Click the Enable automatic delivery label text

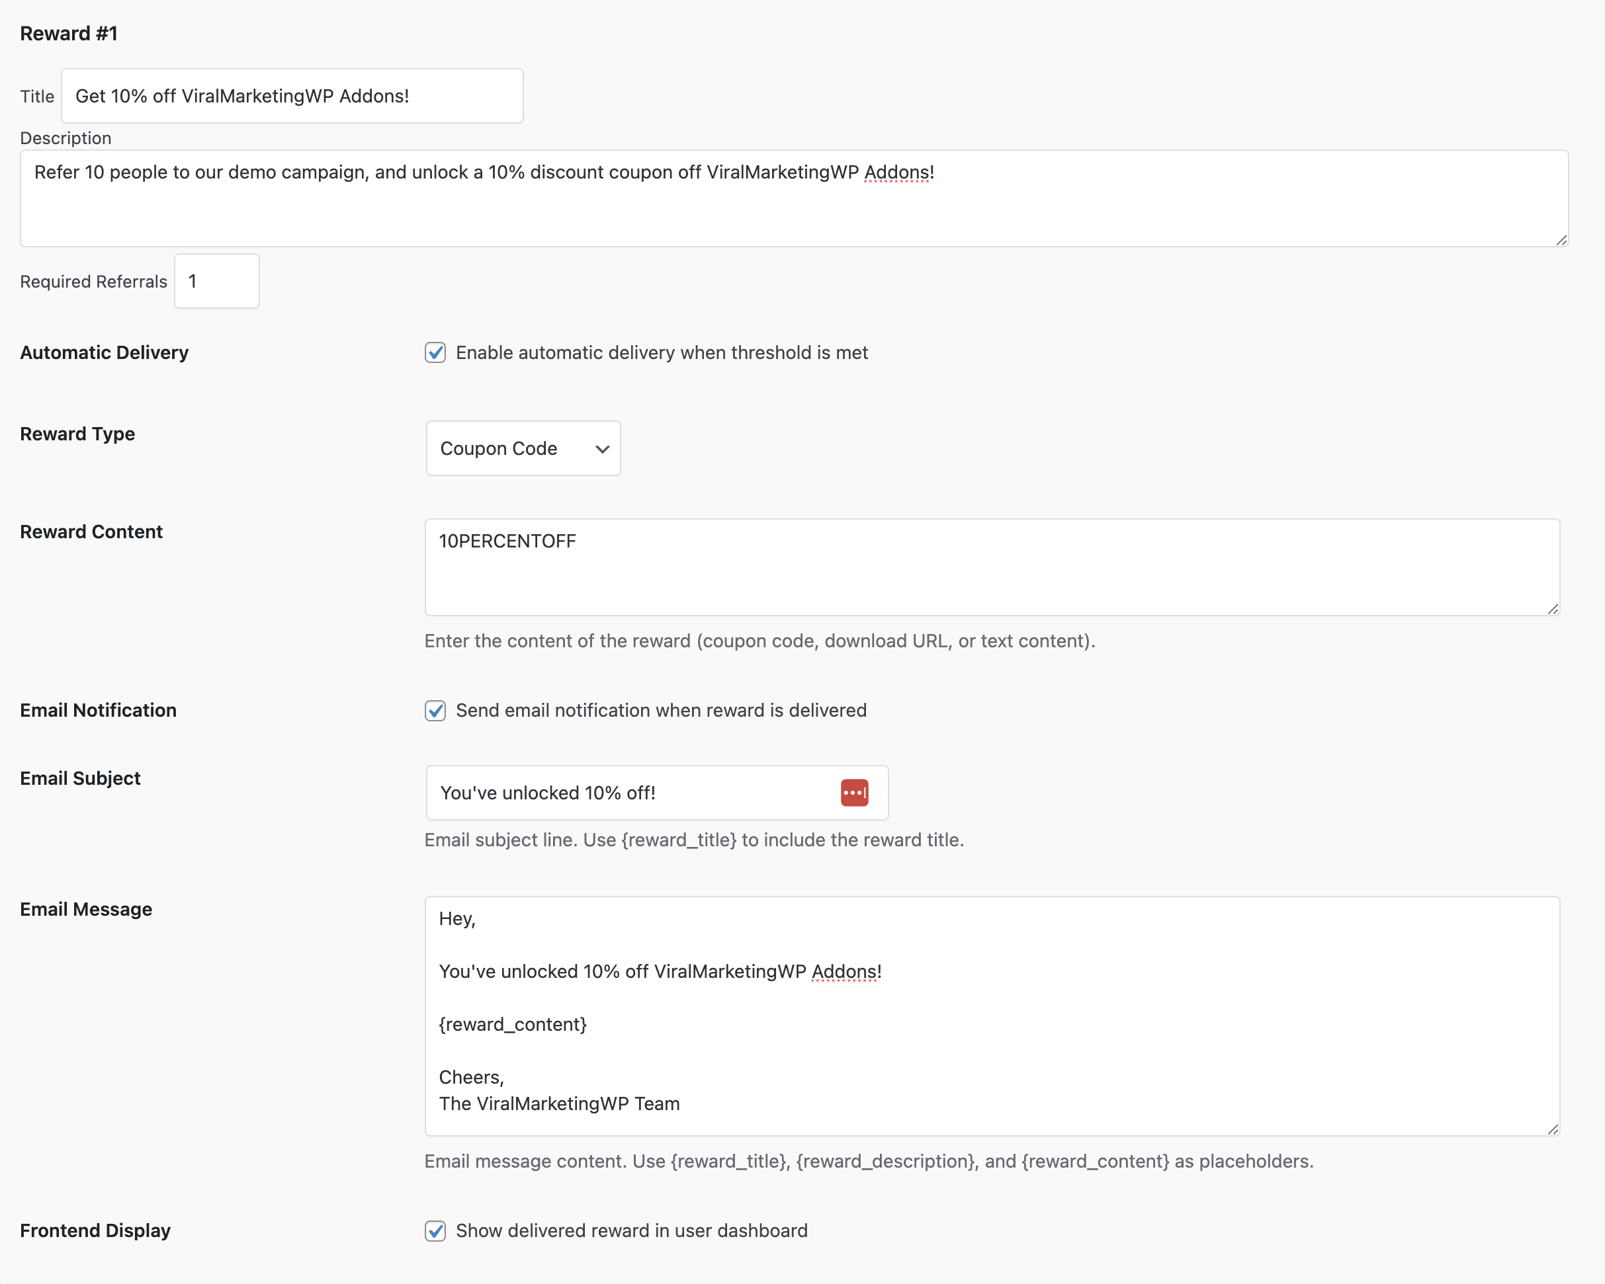click(661, 352)
